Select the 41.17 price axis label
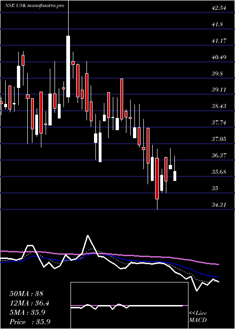Viewport: 235px width, 329px height. [219, 41]
